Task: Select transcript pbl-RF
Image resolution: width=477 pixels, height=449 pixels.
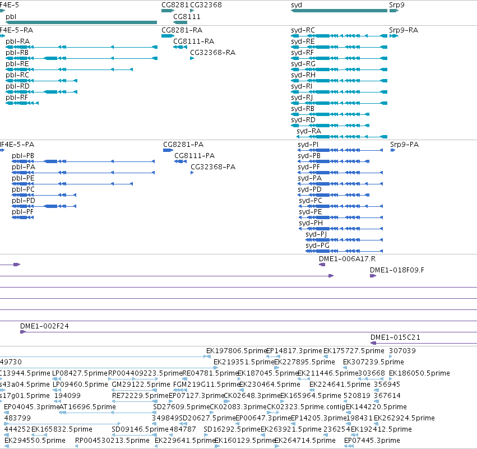Action: click(x=22, y=103)
